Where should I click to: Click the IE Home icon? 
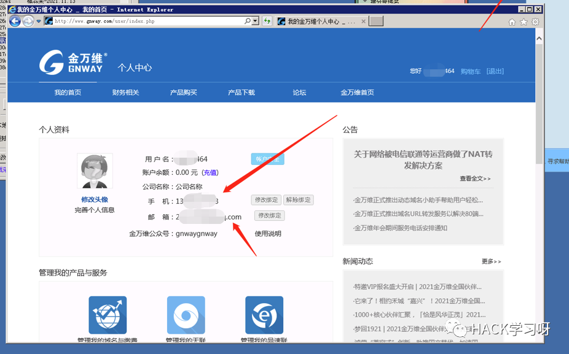(x=512, y=22)
